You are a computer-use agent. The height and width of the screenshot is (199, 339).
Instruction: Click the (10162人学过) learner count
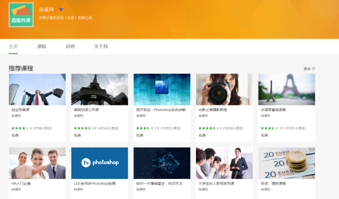coord(171,129)
